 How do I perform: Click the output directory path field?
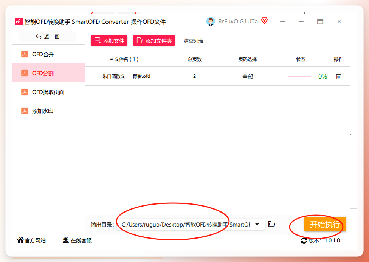coord(191,224)
